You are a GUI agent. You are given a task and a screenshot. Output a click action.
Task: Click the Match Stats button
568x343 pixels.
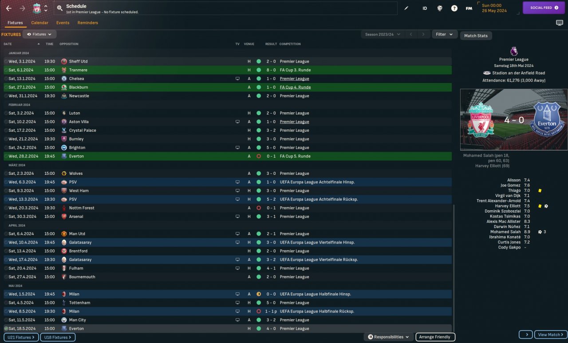point(476,36)
